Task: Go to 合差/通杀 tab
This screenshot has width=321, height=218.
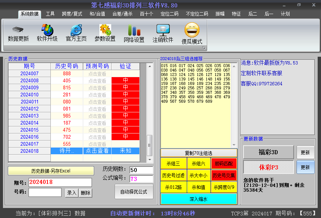Action: (122, 14)
